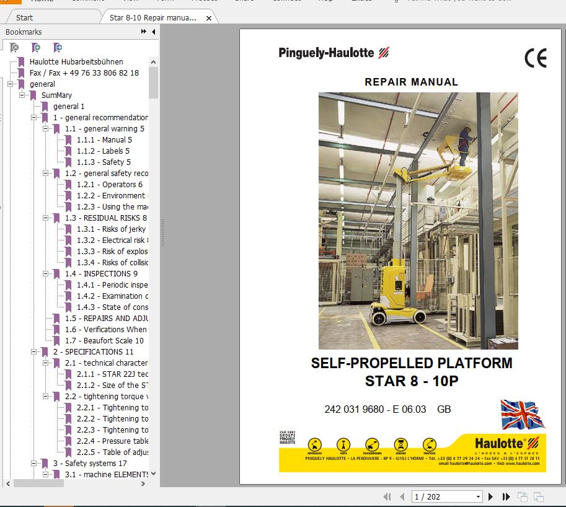Click the previous view icon
This screenshot has height=507, width=566.
coord(523,496)
